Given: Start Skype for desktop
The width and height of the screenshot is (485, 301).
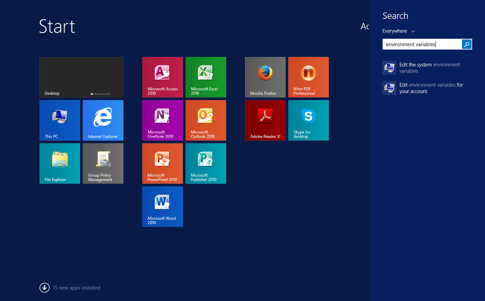Looking at the screenshot, I should pyautogui.click(x=309, y=120).
